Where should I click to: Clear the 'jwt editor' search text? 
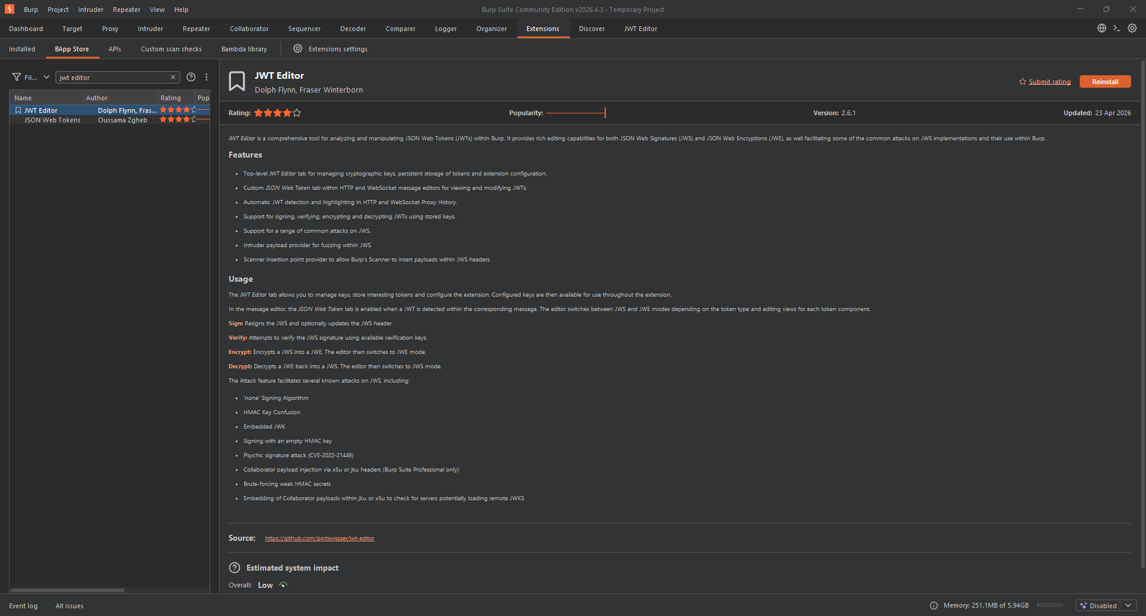pos(173,77)
